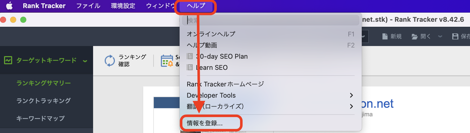Screen dimensions: 470x133
Task: Select ヘルプ動画 menu entry
Action: pyautogui.click(x=270, y=45)
